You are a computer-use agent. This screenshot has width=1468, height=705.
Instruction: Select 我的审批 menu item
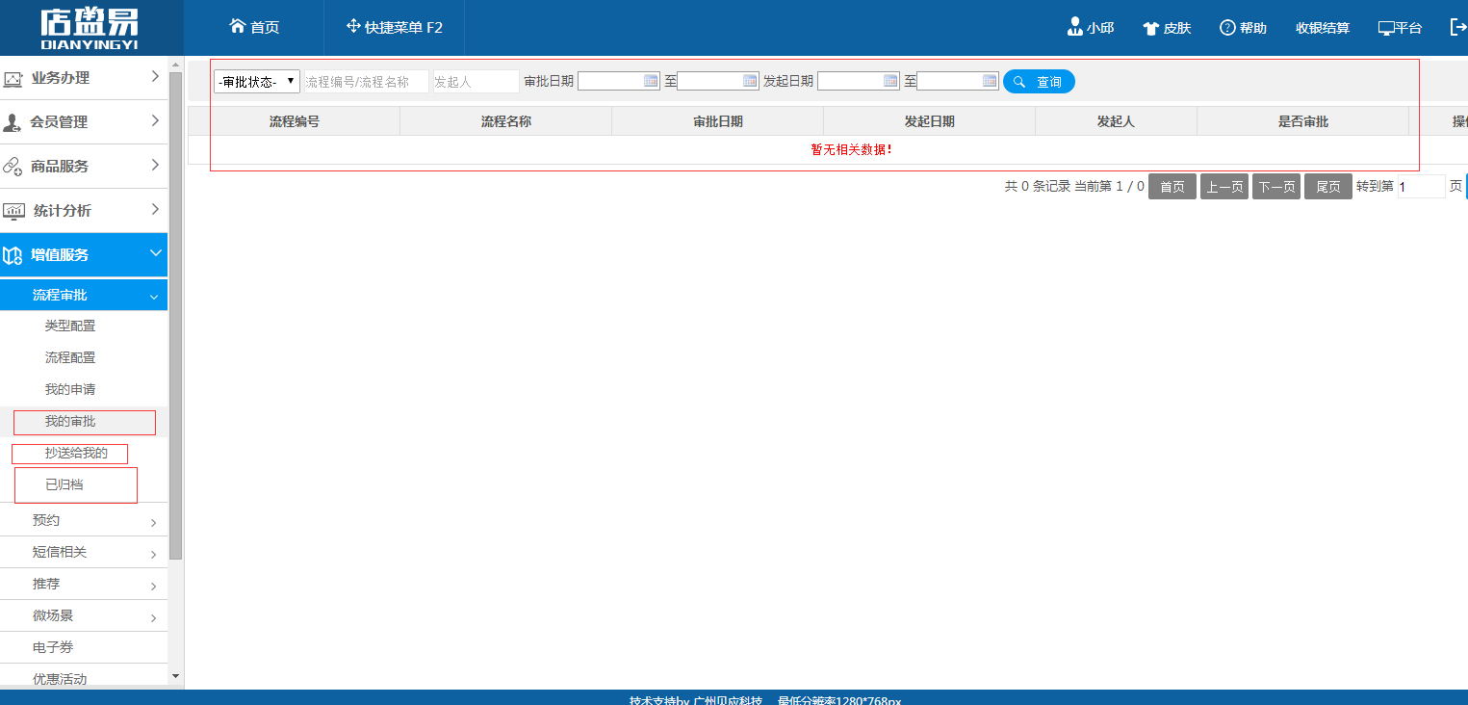(x=70, y=421)
